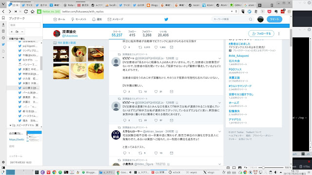Open profile more options menu
The image size is (312, 175).
pyautogui.click(x=279, y=34)
